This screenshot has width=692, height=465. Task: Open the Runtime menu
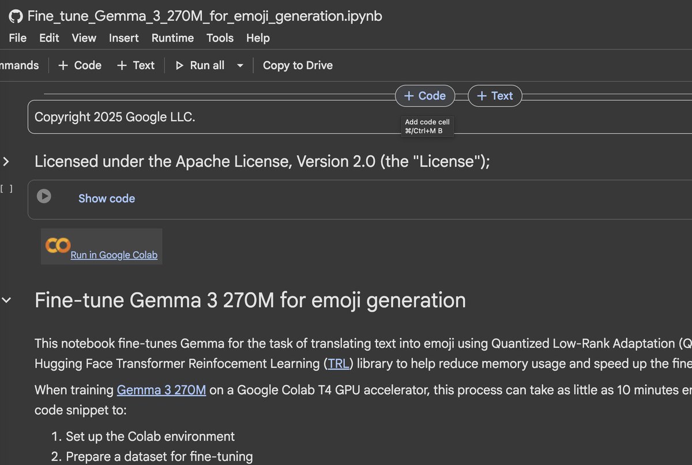172,38
